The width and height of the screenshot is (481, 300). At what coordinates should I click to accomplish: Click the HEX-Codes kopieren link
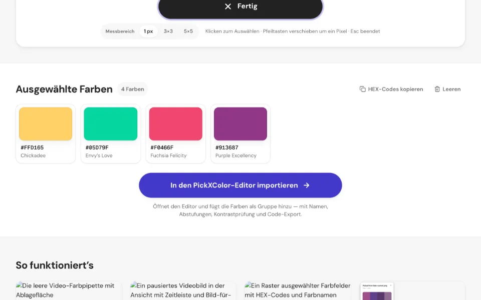(x=391, y=89)
